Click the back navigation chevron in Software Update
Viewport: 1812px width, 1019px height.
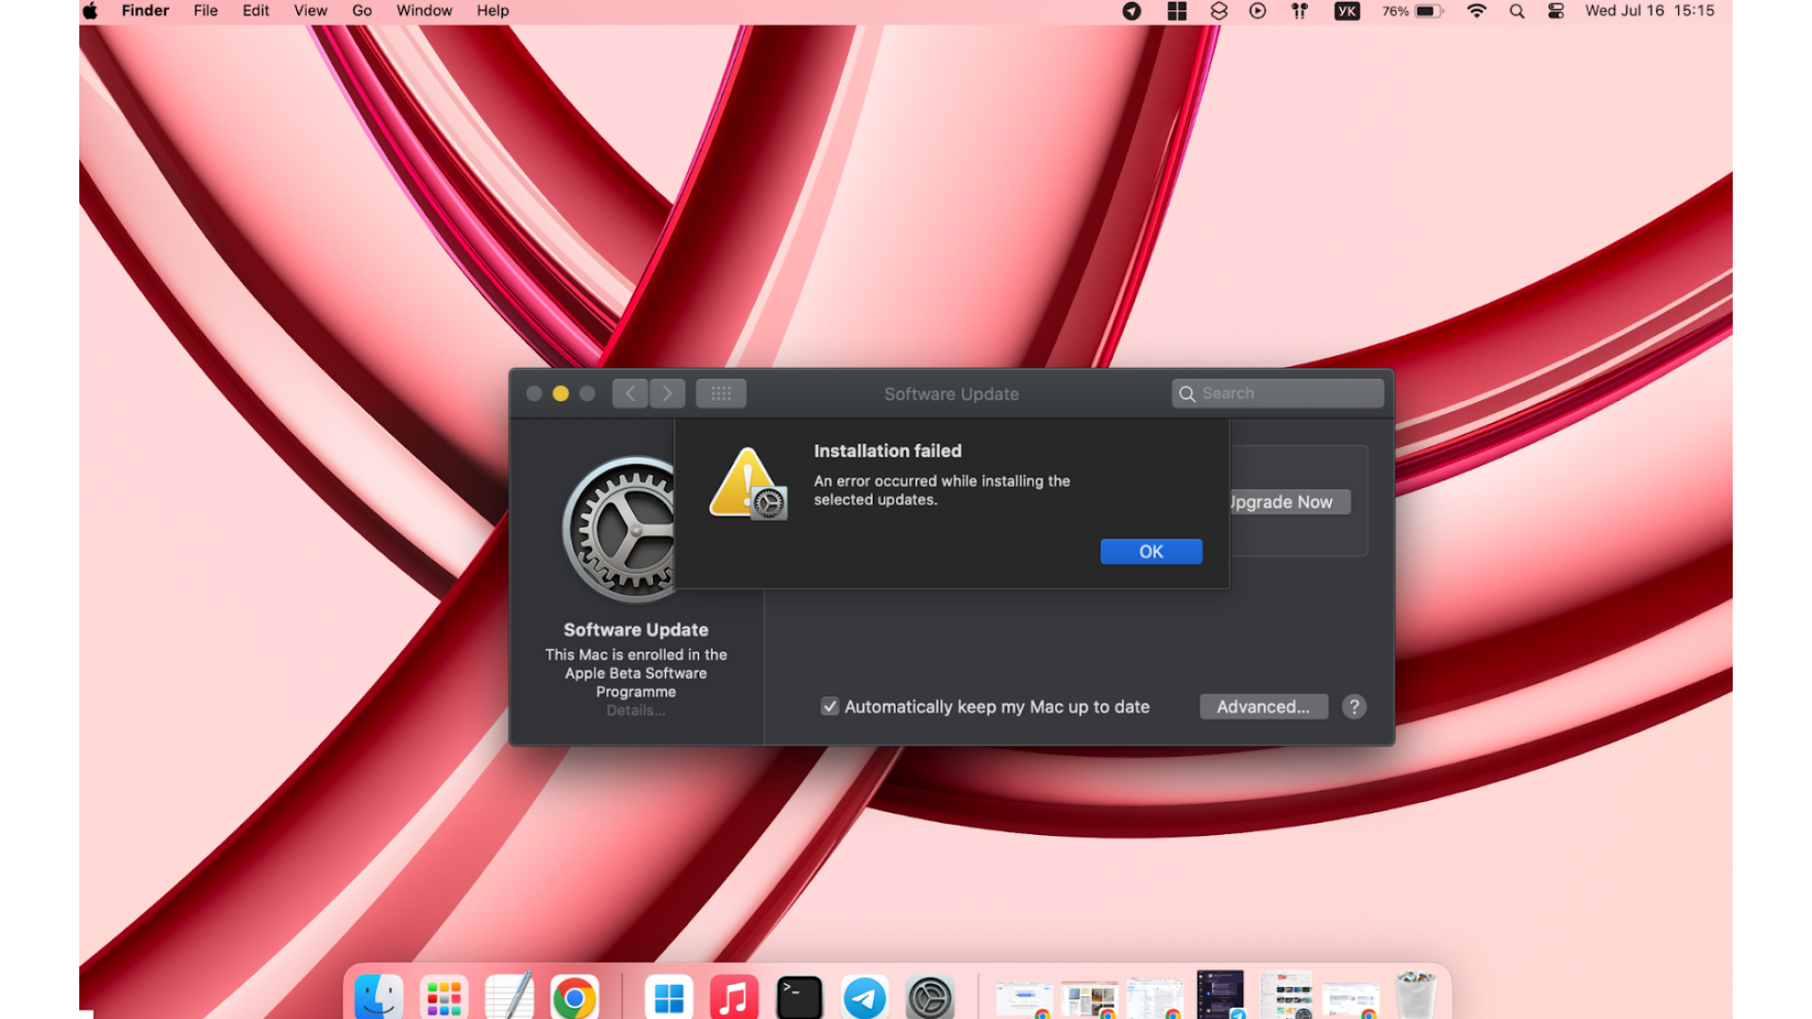tap(629, 393)
